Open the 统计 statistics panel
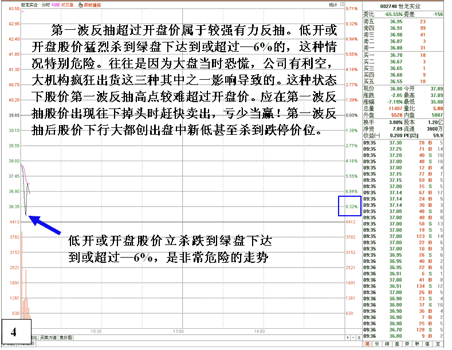 click(333, 4)
